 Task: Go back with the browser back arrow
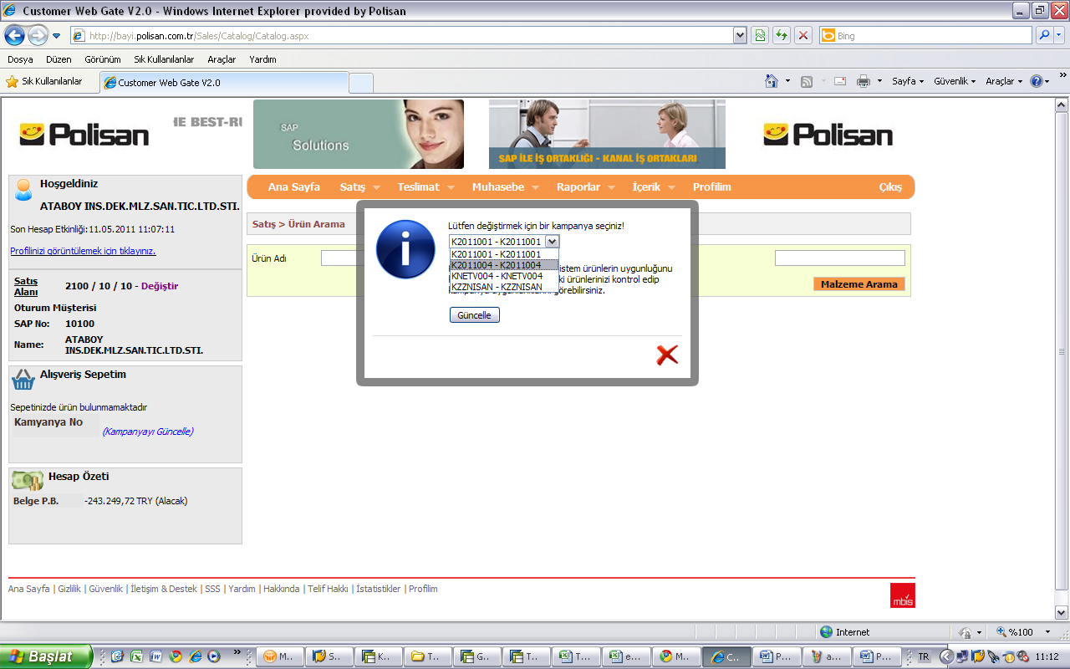[x=15, y=35]
